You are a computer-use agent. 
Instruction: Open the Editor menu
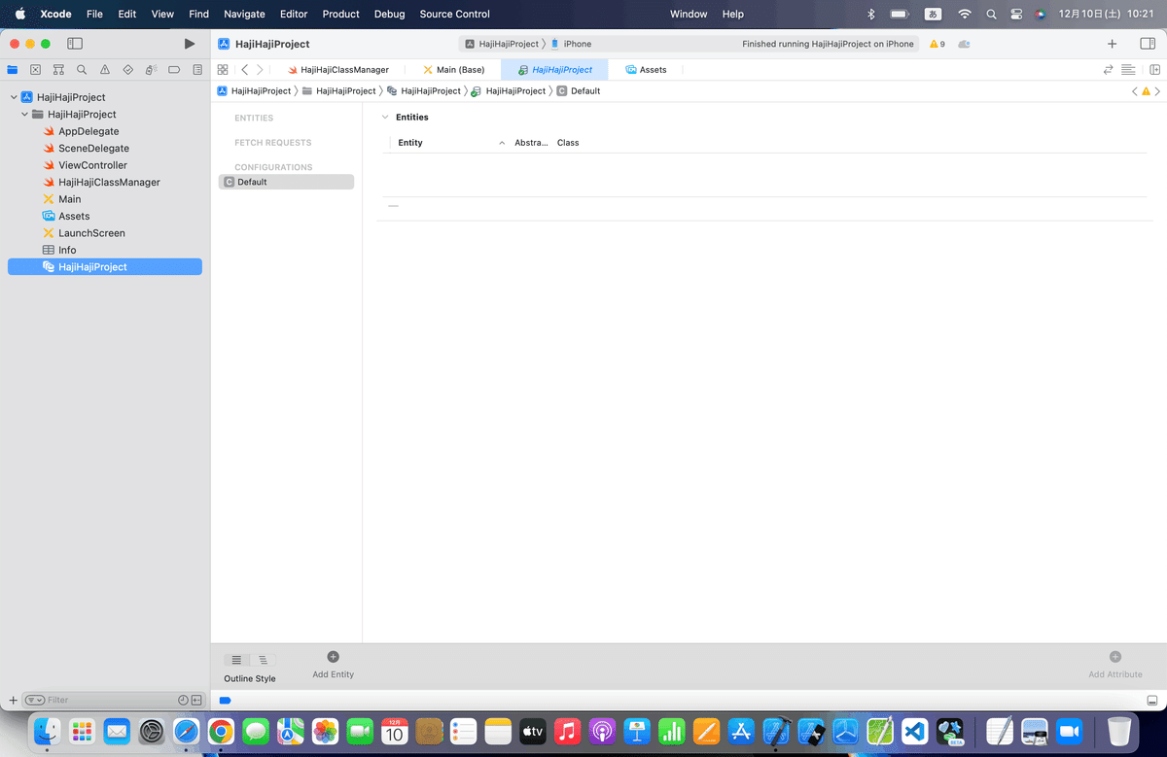294,14
